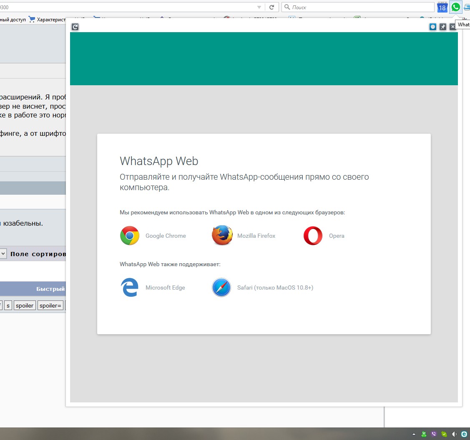Image resolution: width=470 pixels, height=440 pixels.
Task: Close the WhatsApp popup panel
Action: 452,27
